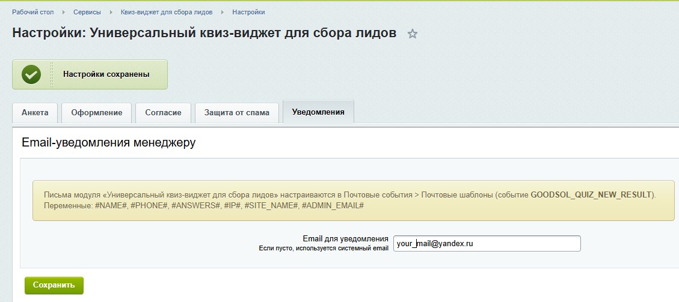Click hint Если пусто, используется системный email
This screenshot has width=679, height=302.
324,249
